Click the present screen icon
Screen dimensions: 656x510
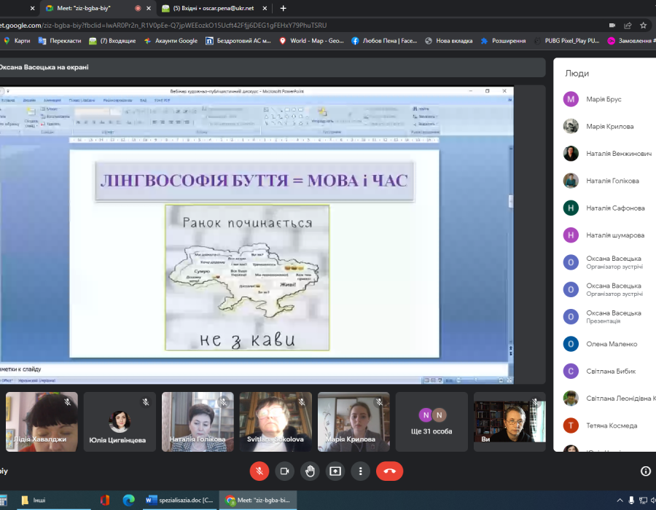pyautogui.click(x=335, y=471)
